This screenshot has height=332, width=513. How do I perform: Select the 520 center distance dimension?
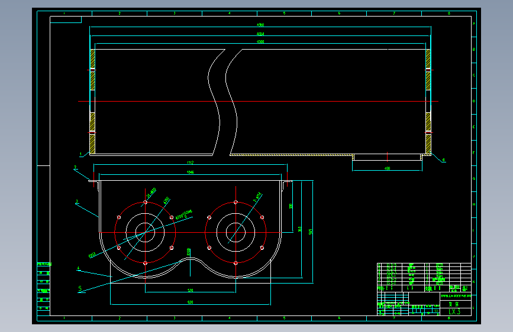tap(191, 290)
